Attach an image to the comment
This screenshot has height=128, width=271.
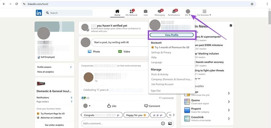point(170,124)
